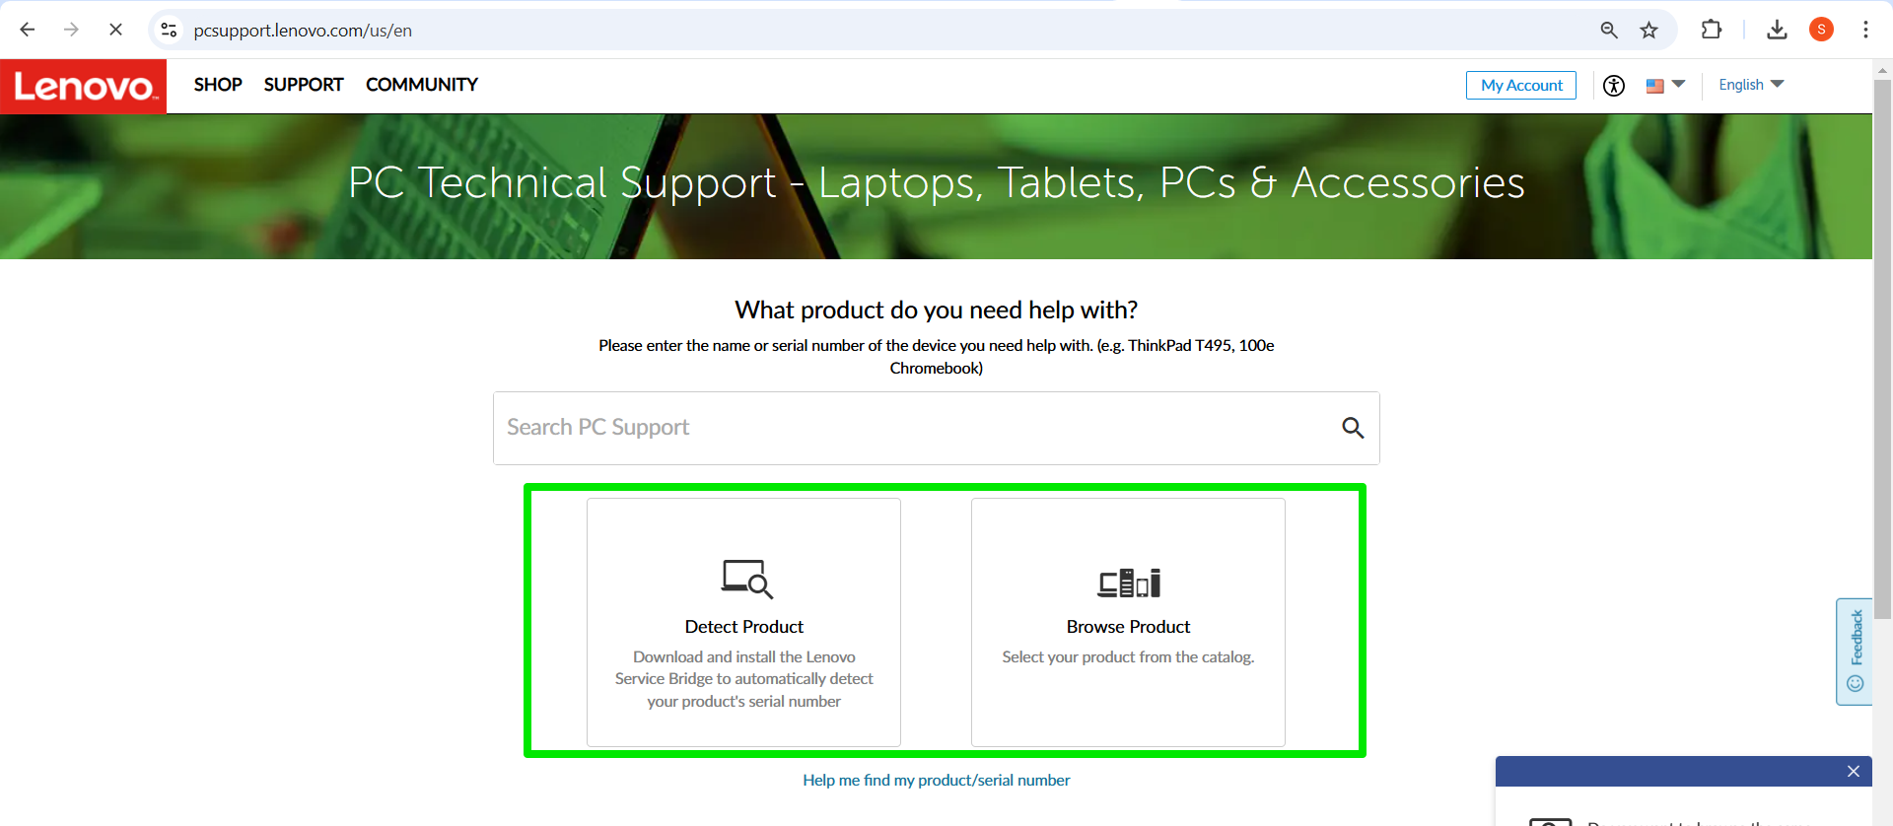Click the Browse Product devices icon
The height and width of the screenshot is (826, 1893).
[x=1129, y=583]
